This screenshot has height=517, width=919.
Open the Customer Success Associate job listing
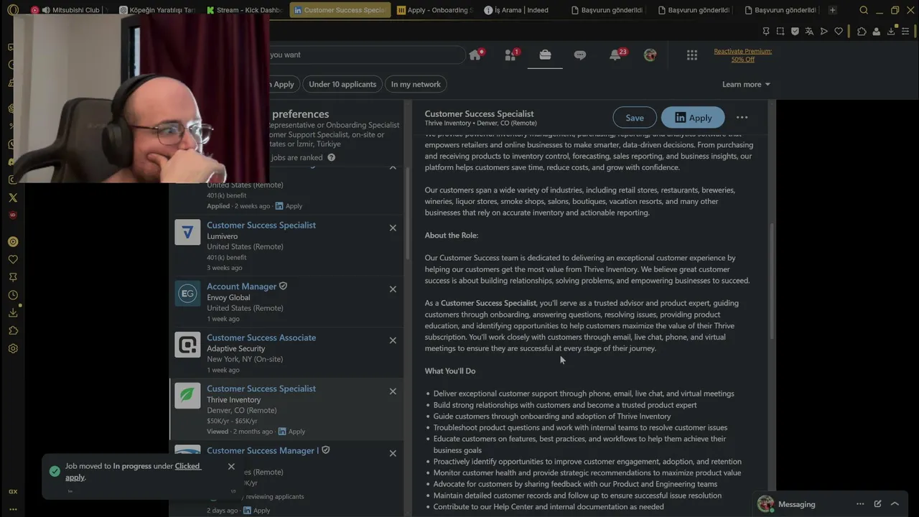coord(261,337)
